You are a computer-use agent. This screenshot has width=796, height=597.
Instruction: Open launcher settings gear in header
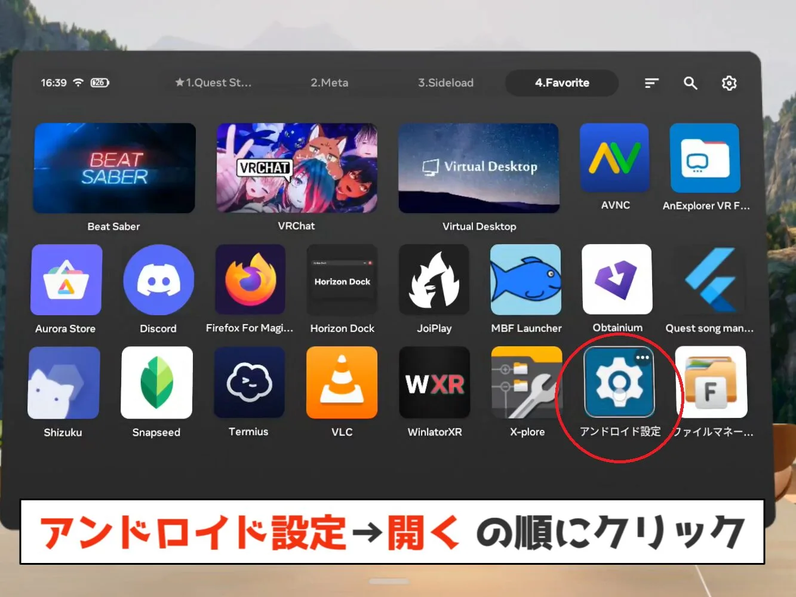[729, 83]
